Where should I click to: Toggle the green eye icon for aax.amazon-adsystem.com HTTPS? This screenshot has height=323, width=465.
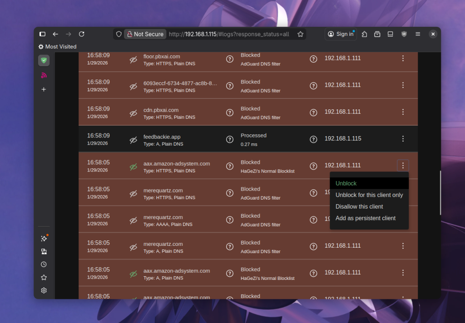click(133, 167)
